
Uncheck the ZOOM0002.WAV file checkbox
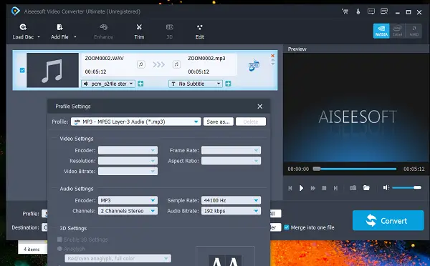(x=22, y=70)
